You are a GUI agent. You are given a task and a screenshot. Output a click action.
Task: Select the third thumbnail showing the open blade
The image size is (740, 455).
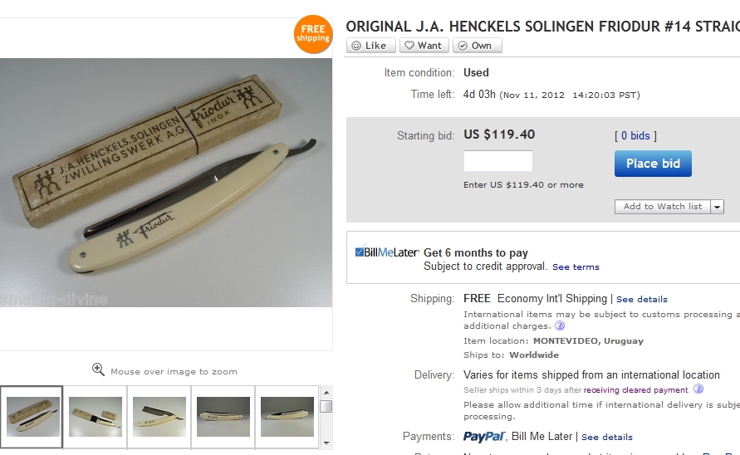159,416
